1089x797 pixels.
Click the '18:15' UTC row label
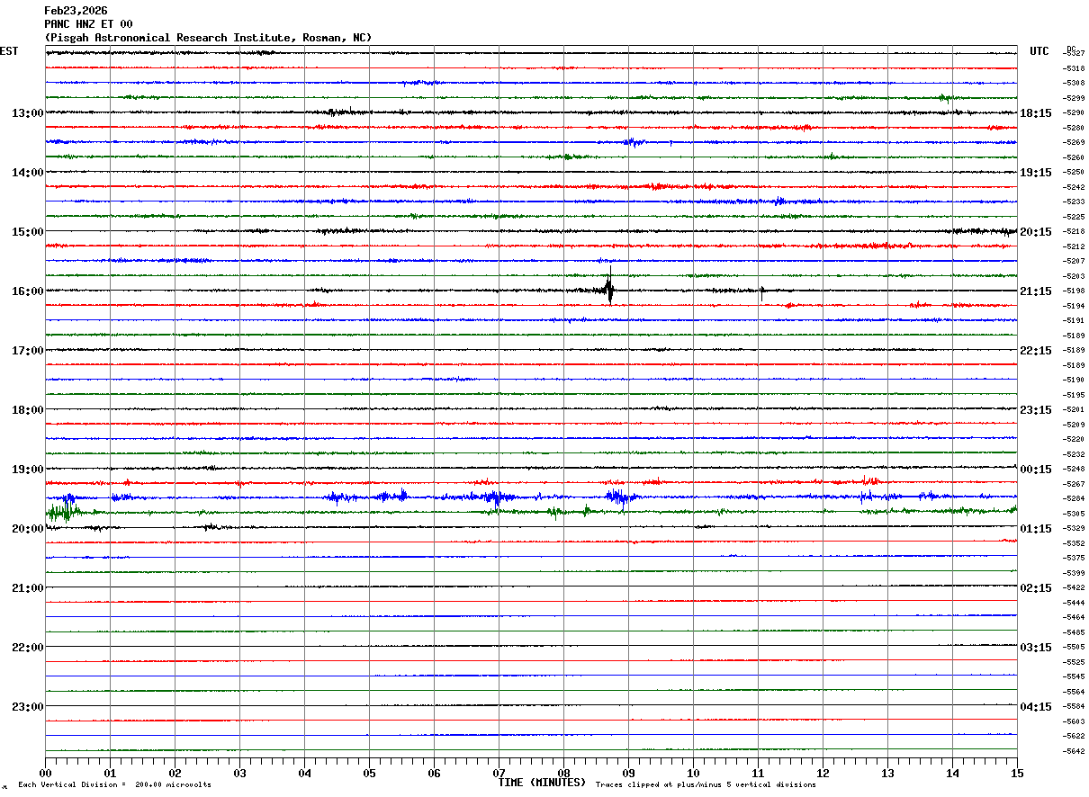(1036, 113)
